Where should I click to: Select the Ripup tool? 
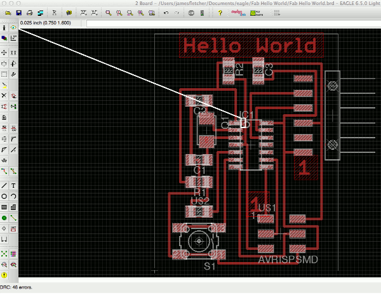coord(13,171)
